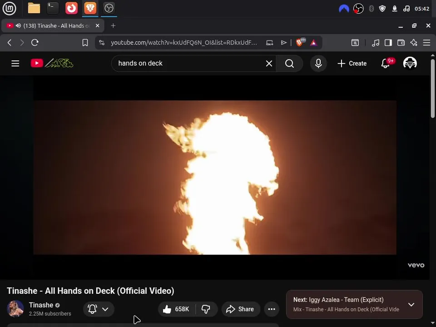Share this video
This screenshot has width=436, height=327.
241,309
